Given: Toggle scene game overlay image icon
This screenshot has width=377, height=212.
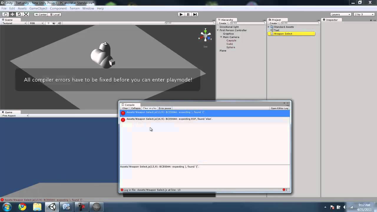Looking at the screenshot, I should tap(54, 23).
